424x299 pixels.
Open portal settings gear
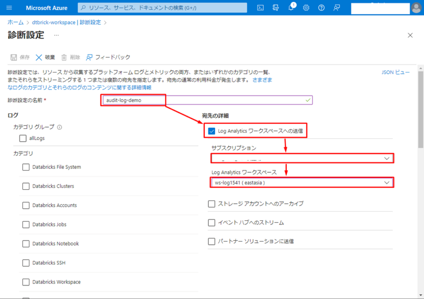click(x=306, y=8)
